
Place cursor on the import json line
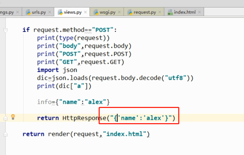coord(57,70)
